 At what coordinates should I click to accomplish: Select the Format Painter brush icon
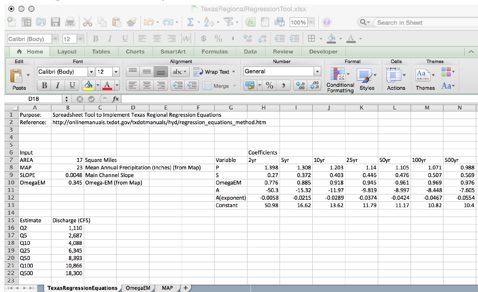click(131, 22)
